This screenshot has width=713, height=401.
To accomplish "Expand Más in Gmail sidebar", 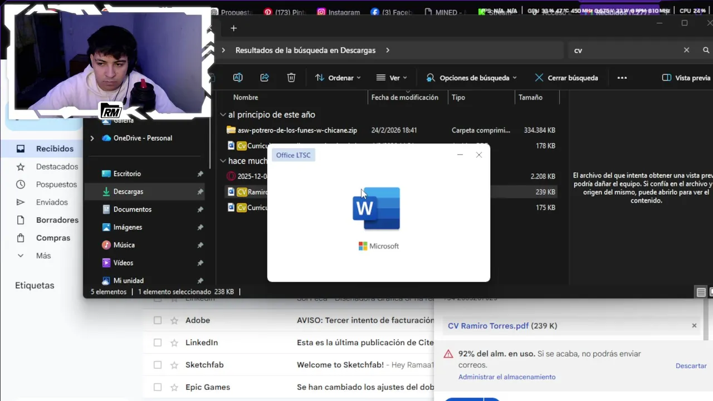I will 45,256.
